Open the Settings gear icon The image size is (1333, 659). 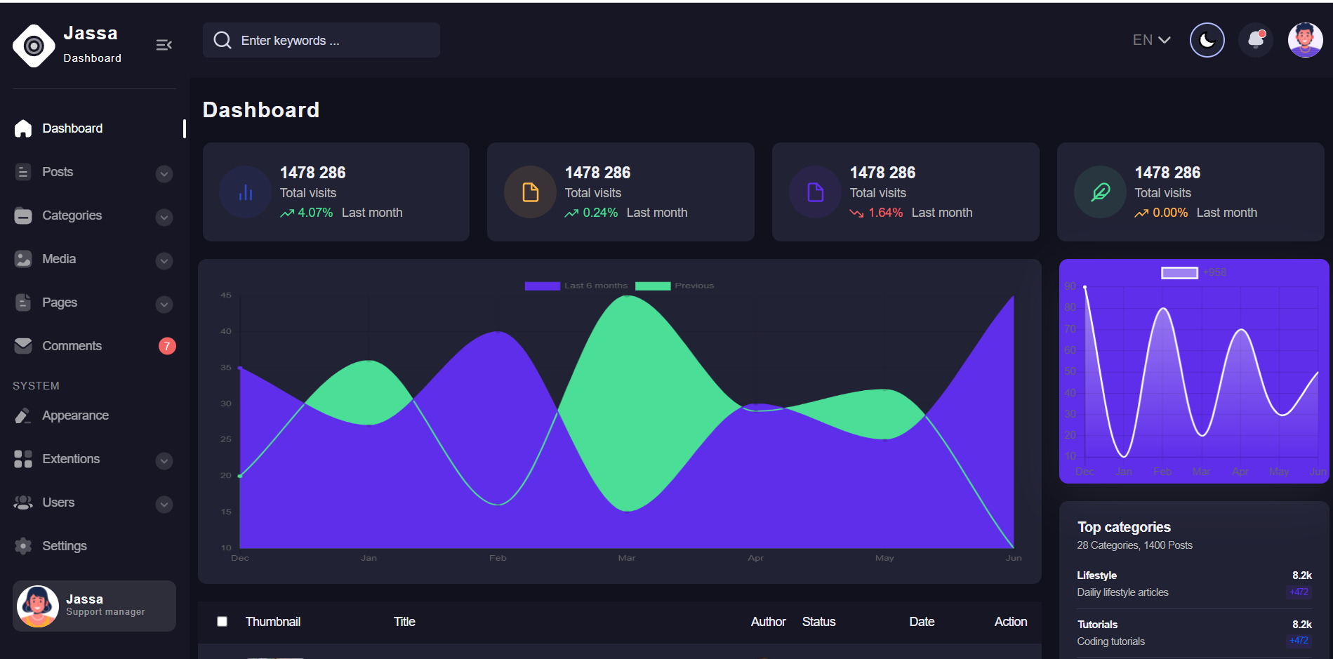click(22, 545)
